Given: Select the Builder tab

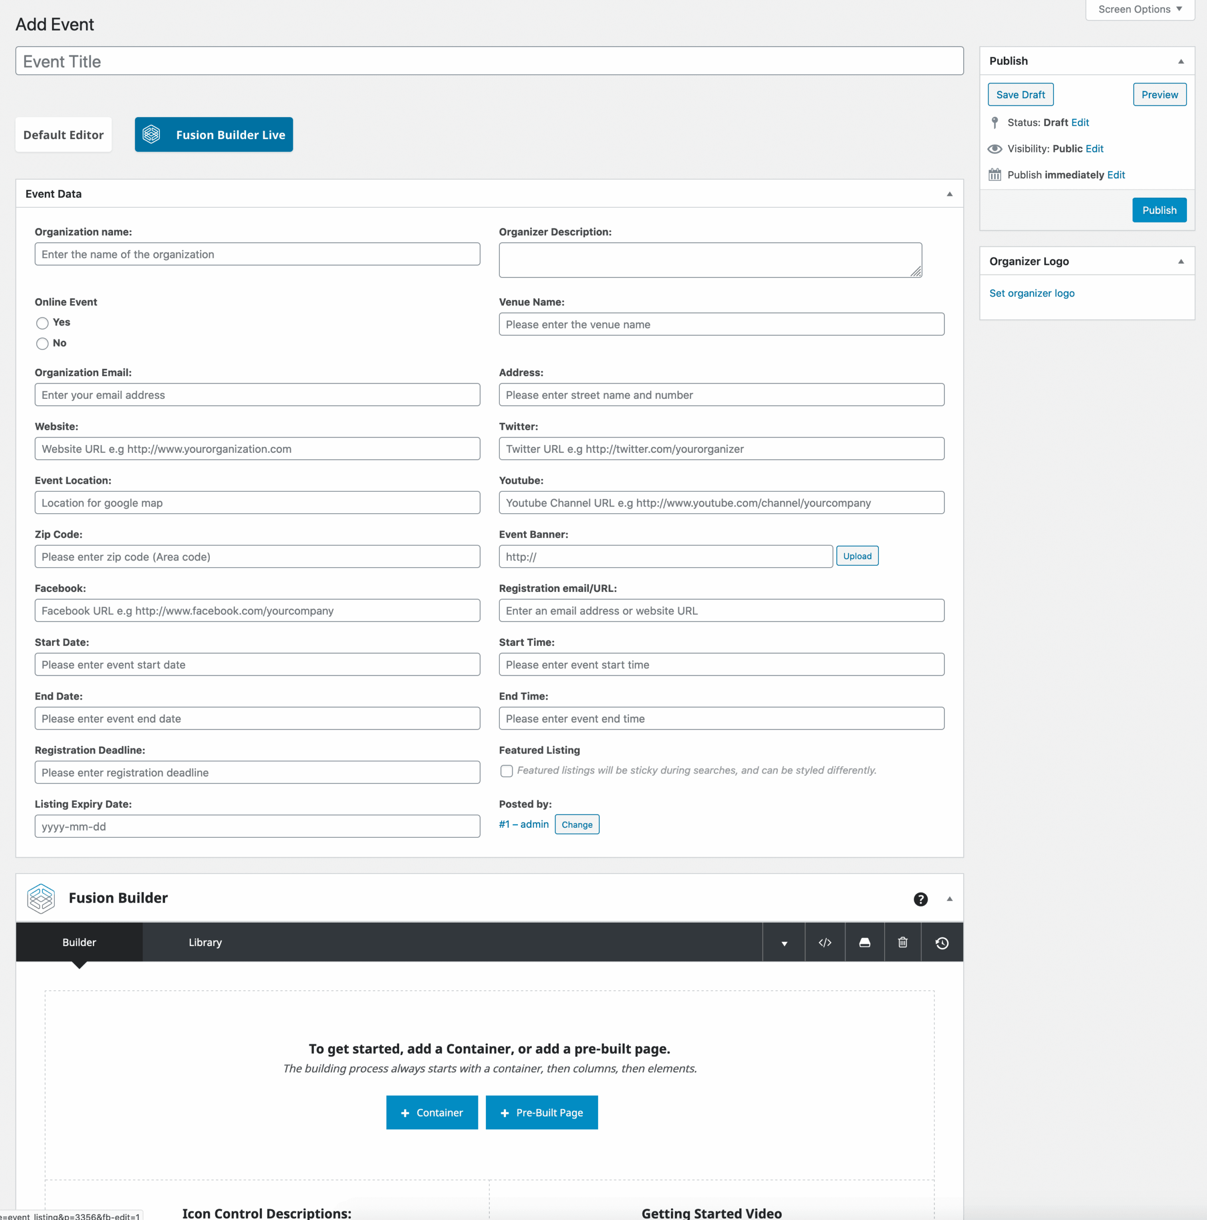Looking at the screenshot, I should point(79,942).
